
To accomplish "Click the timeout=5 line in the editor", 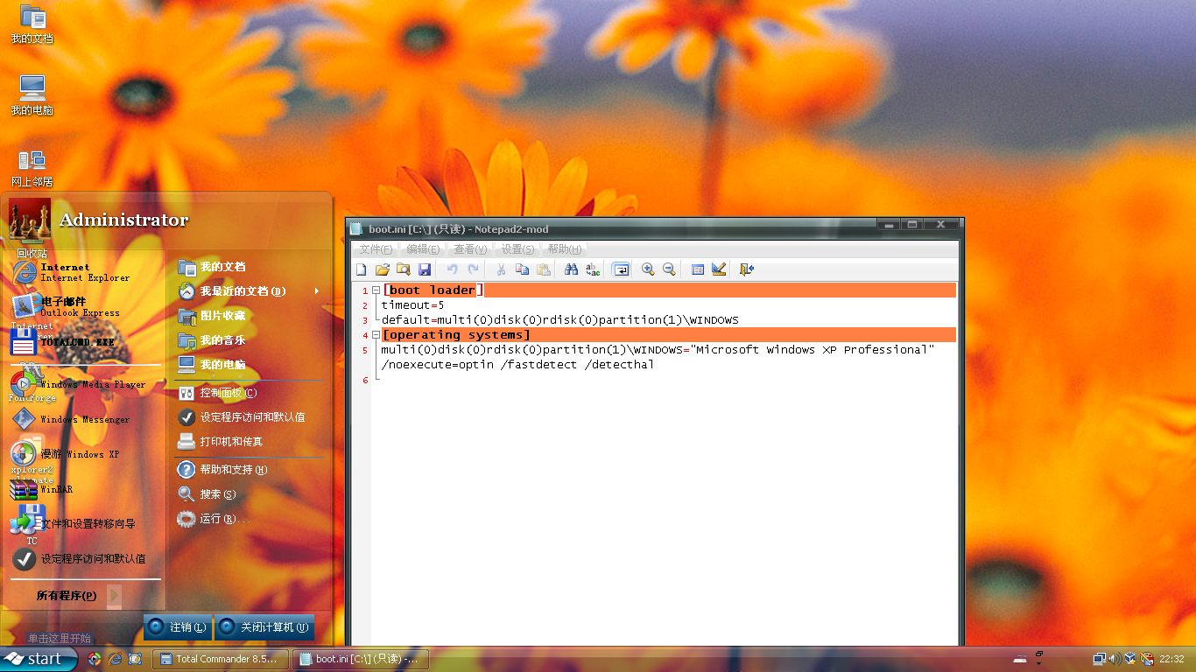I will tap(412, 305).
